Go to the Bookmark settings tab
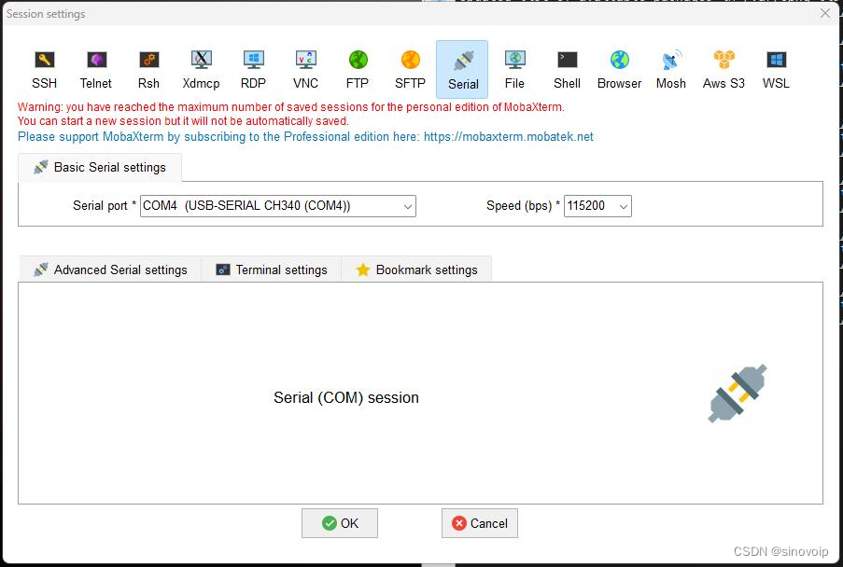Viewport: 843px width, 567px height. pos(416,270)
